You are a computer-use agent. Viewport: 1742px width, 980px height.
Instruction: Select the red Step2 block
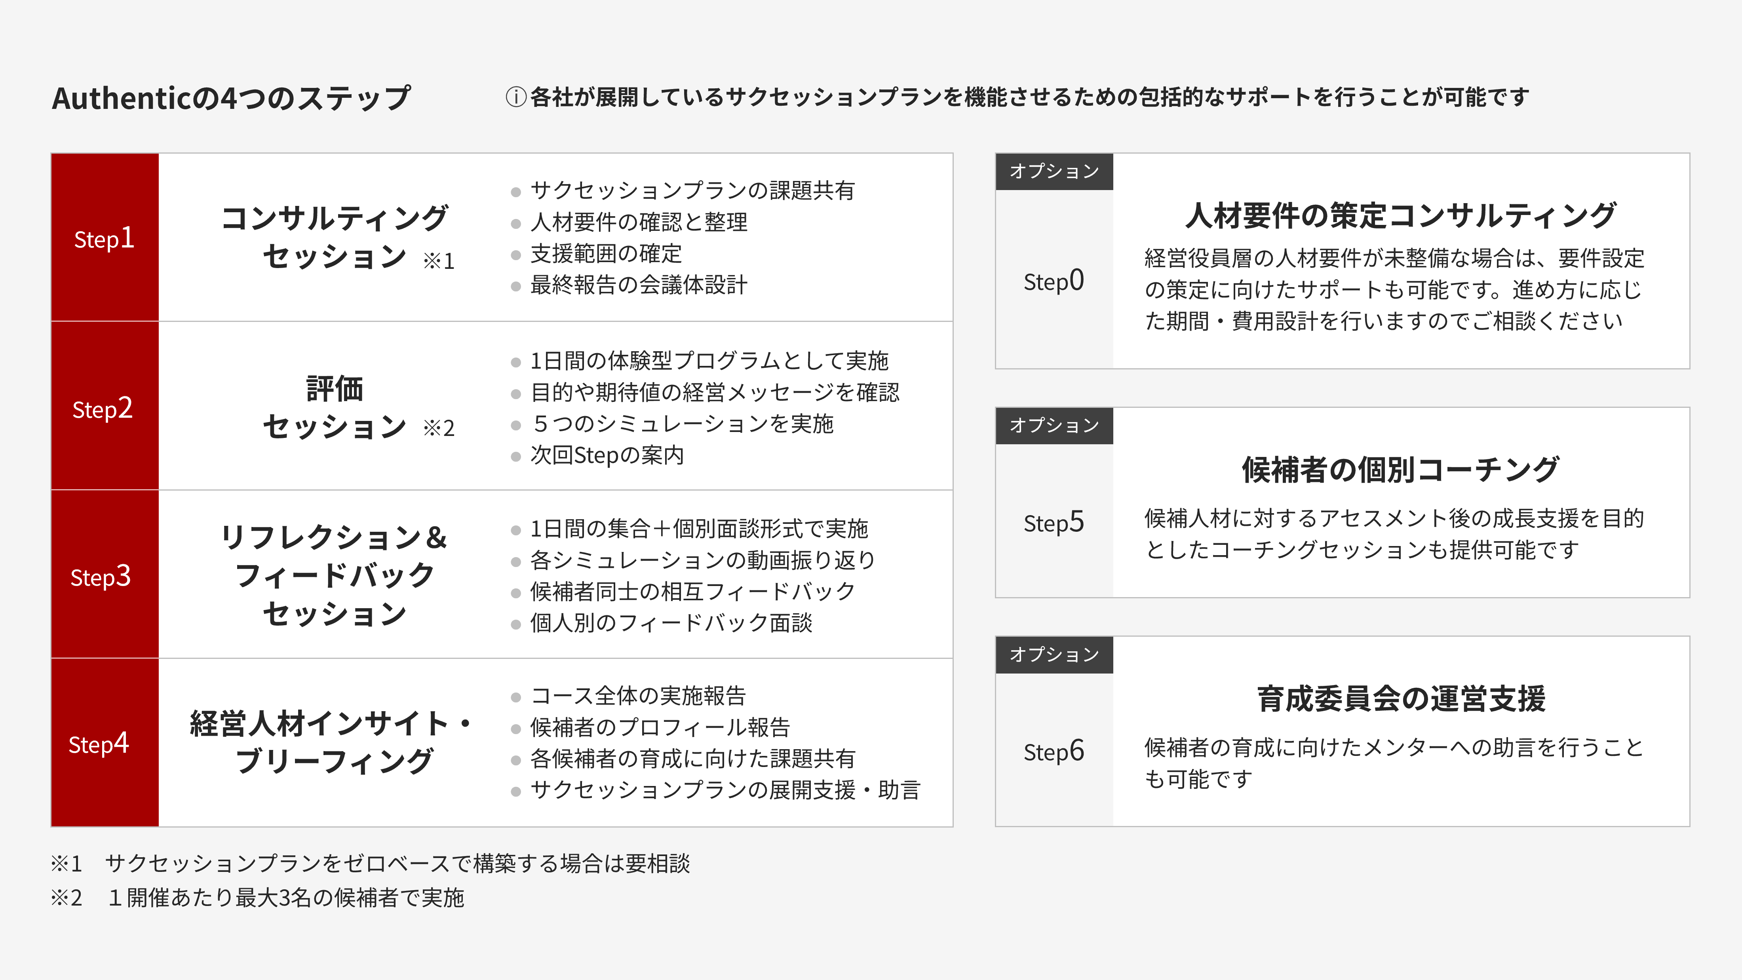[105, 406]
